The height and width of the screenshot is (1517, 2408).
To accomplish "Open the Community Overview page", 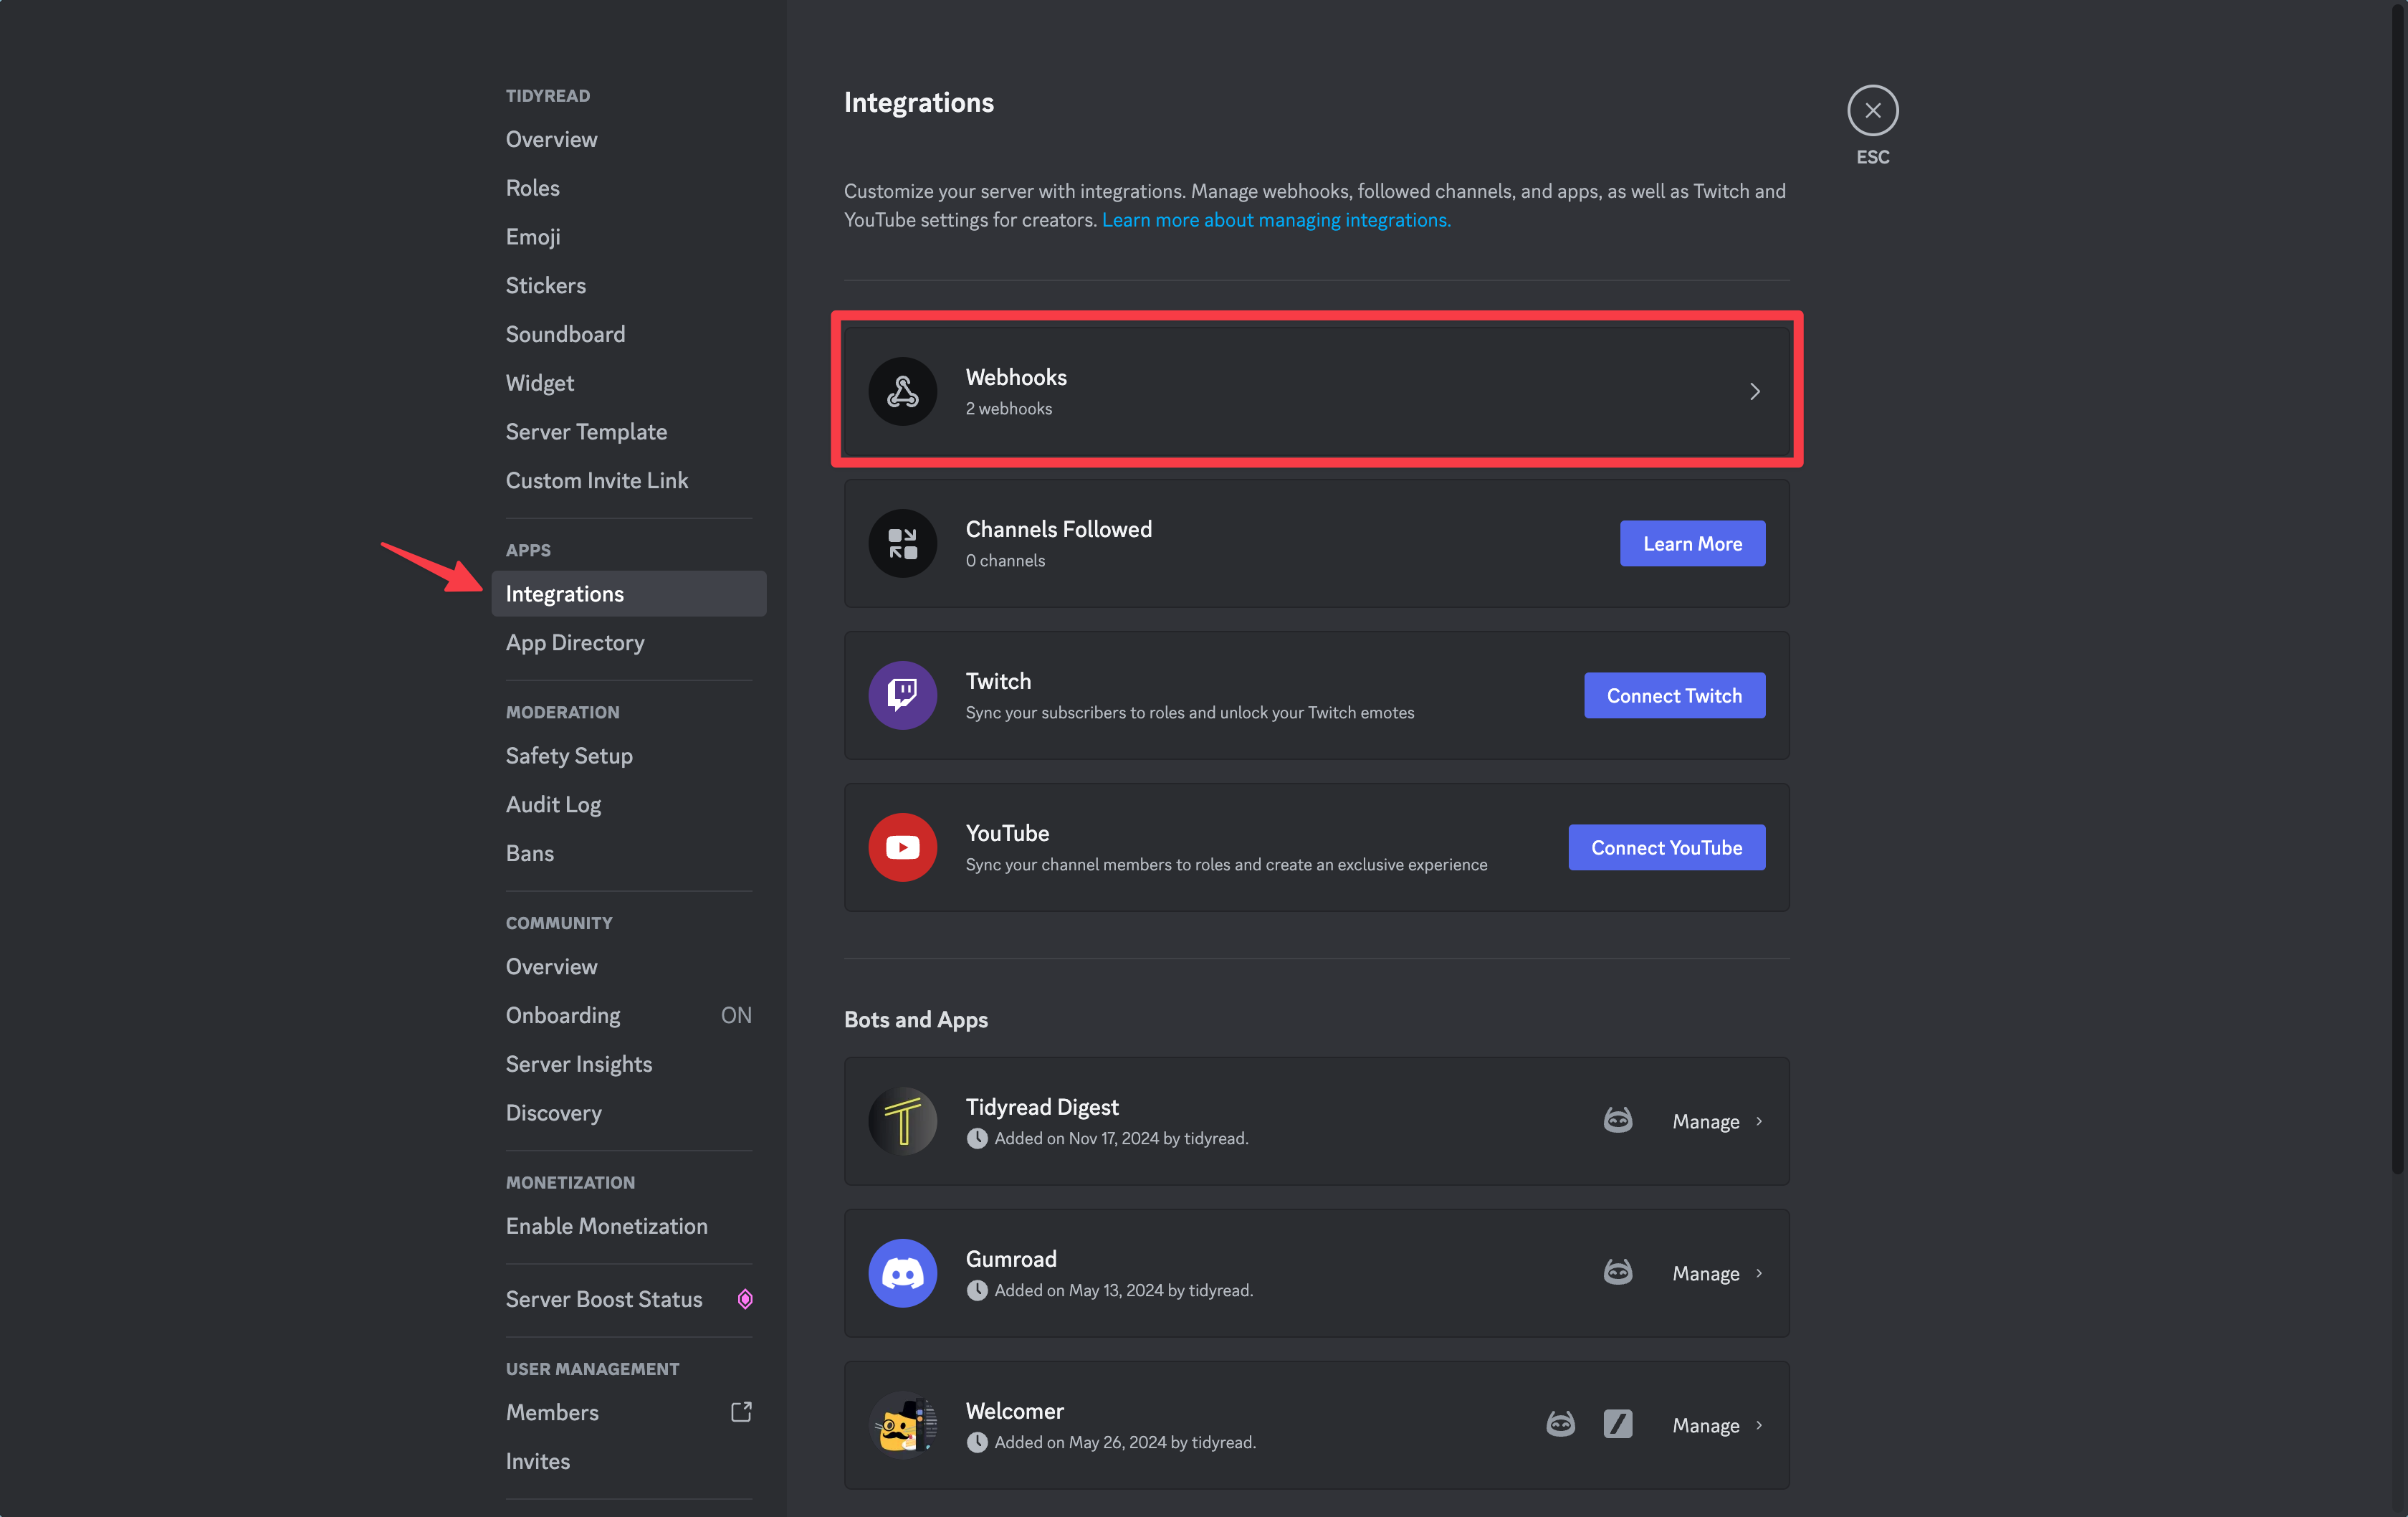I will pyautogui.click(x=629, y=966).
